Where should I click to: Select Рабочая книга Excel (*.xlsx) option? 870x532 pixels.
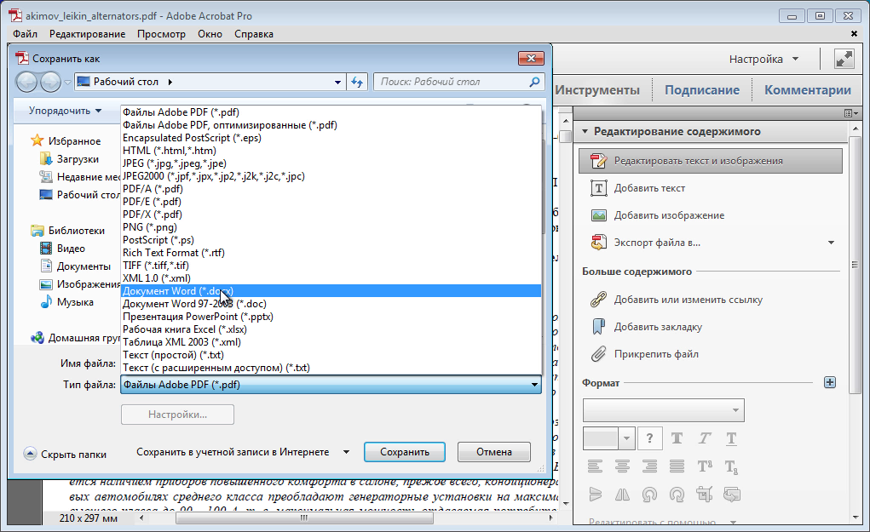331,329
